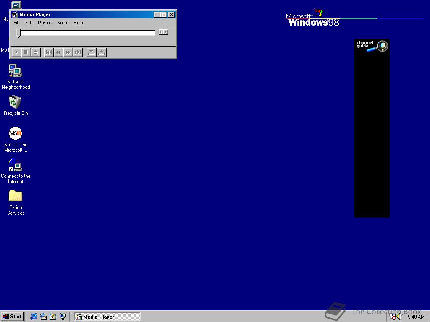Select the Set Up The Microsoft Network icon

(x=16, y=140)
